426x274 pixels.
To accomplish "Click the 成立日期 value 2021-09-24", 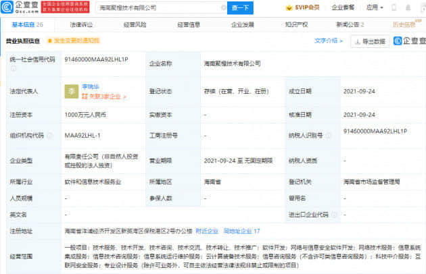I will click(359, 91).
